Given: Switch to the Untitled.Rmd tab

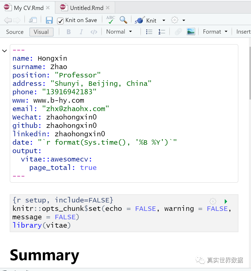Looking at the screenshot, I should click(x=84, y=8).
